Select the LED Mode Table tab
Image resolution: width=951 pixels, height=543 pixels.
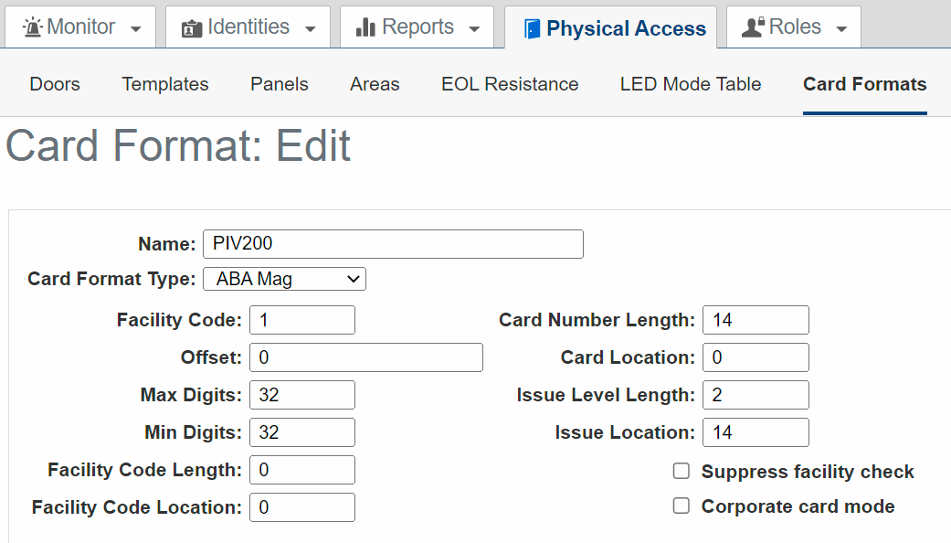[x=691, y=84]
